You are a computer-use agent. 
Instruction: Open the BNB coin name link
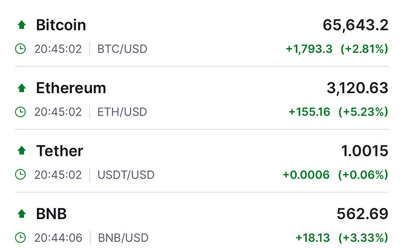point(52,214)
